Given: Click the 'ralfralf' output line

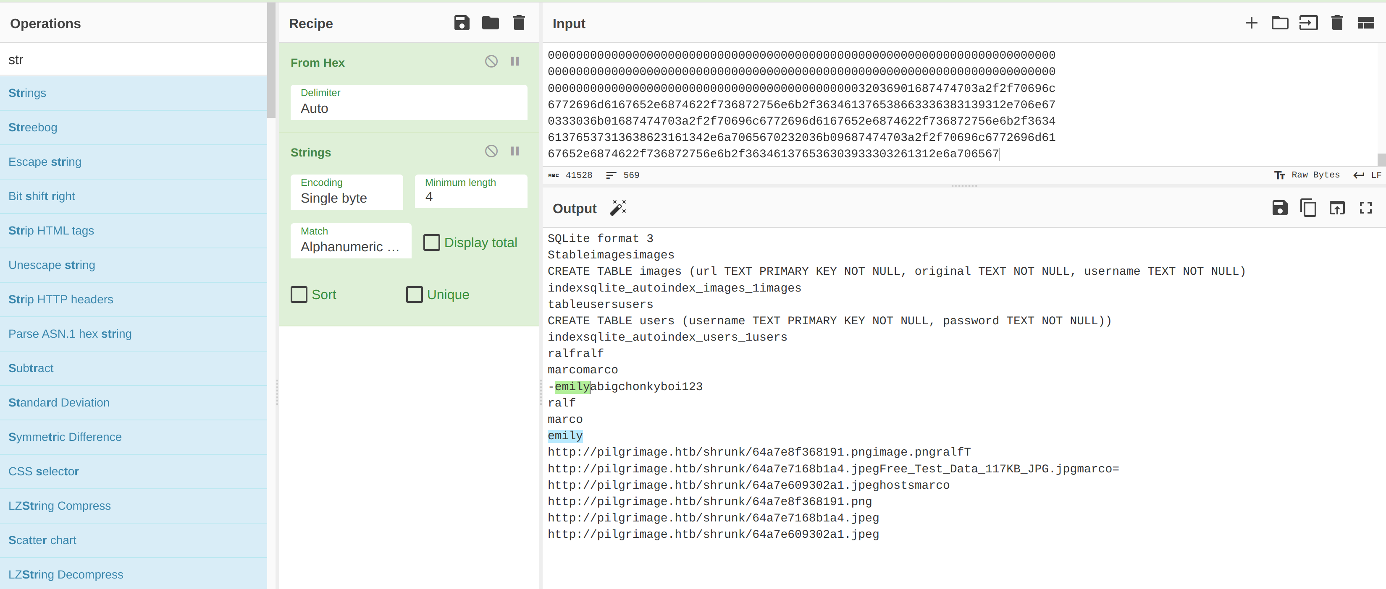Looking at the screenshot, I should click(x=576, y=353).
